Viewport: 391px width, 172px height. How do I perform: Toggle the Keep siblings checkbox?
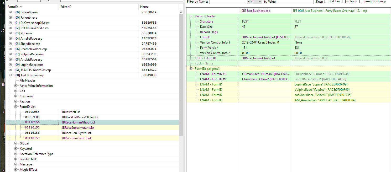click(x=344, y=1)
